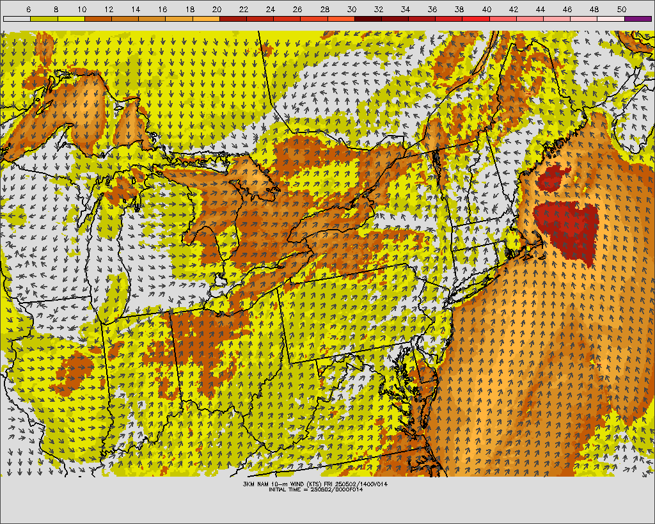Click the "42" legend scale label
This screenshot has height=524, width=655.
point(514,9)
